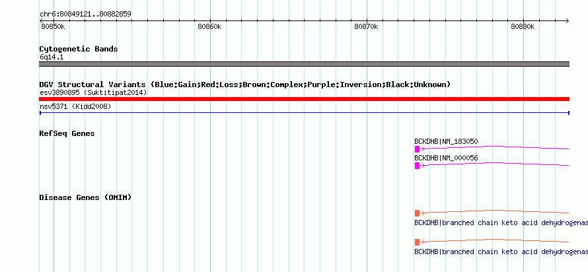Image resolution: width=588 pixels, height=272 pixels.
Task: Click the Disease Genes (OMIM) track title
Action: [85, 197]
